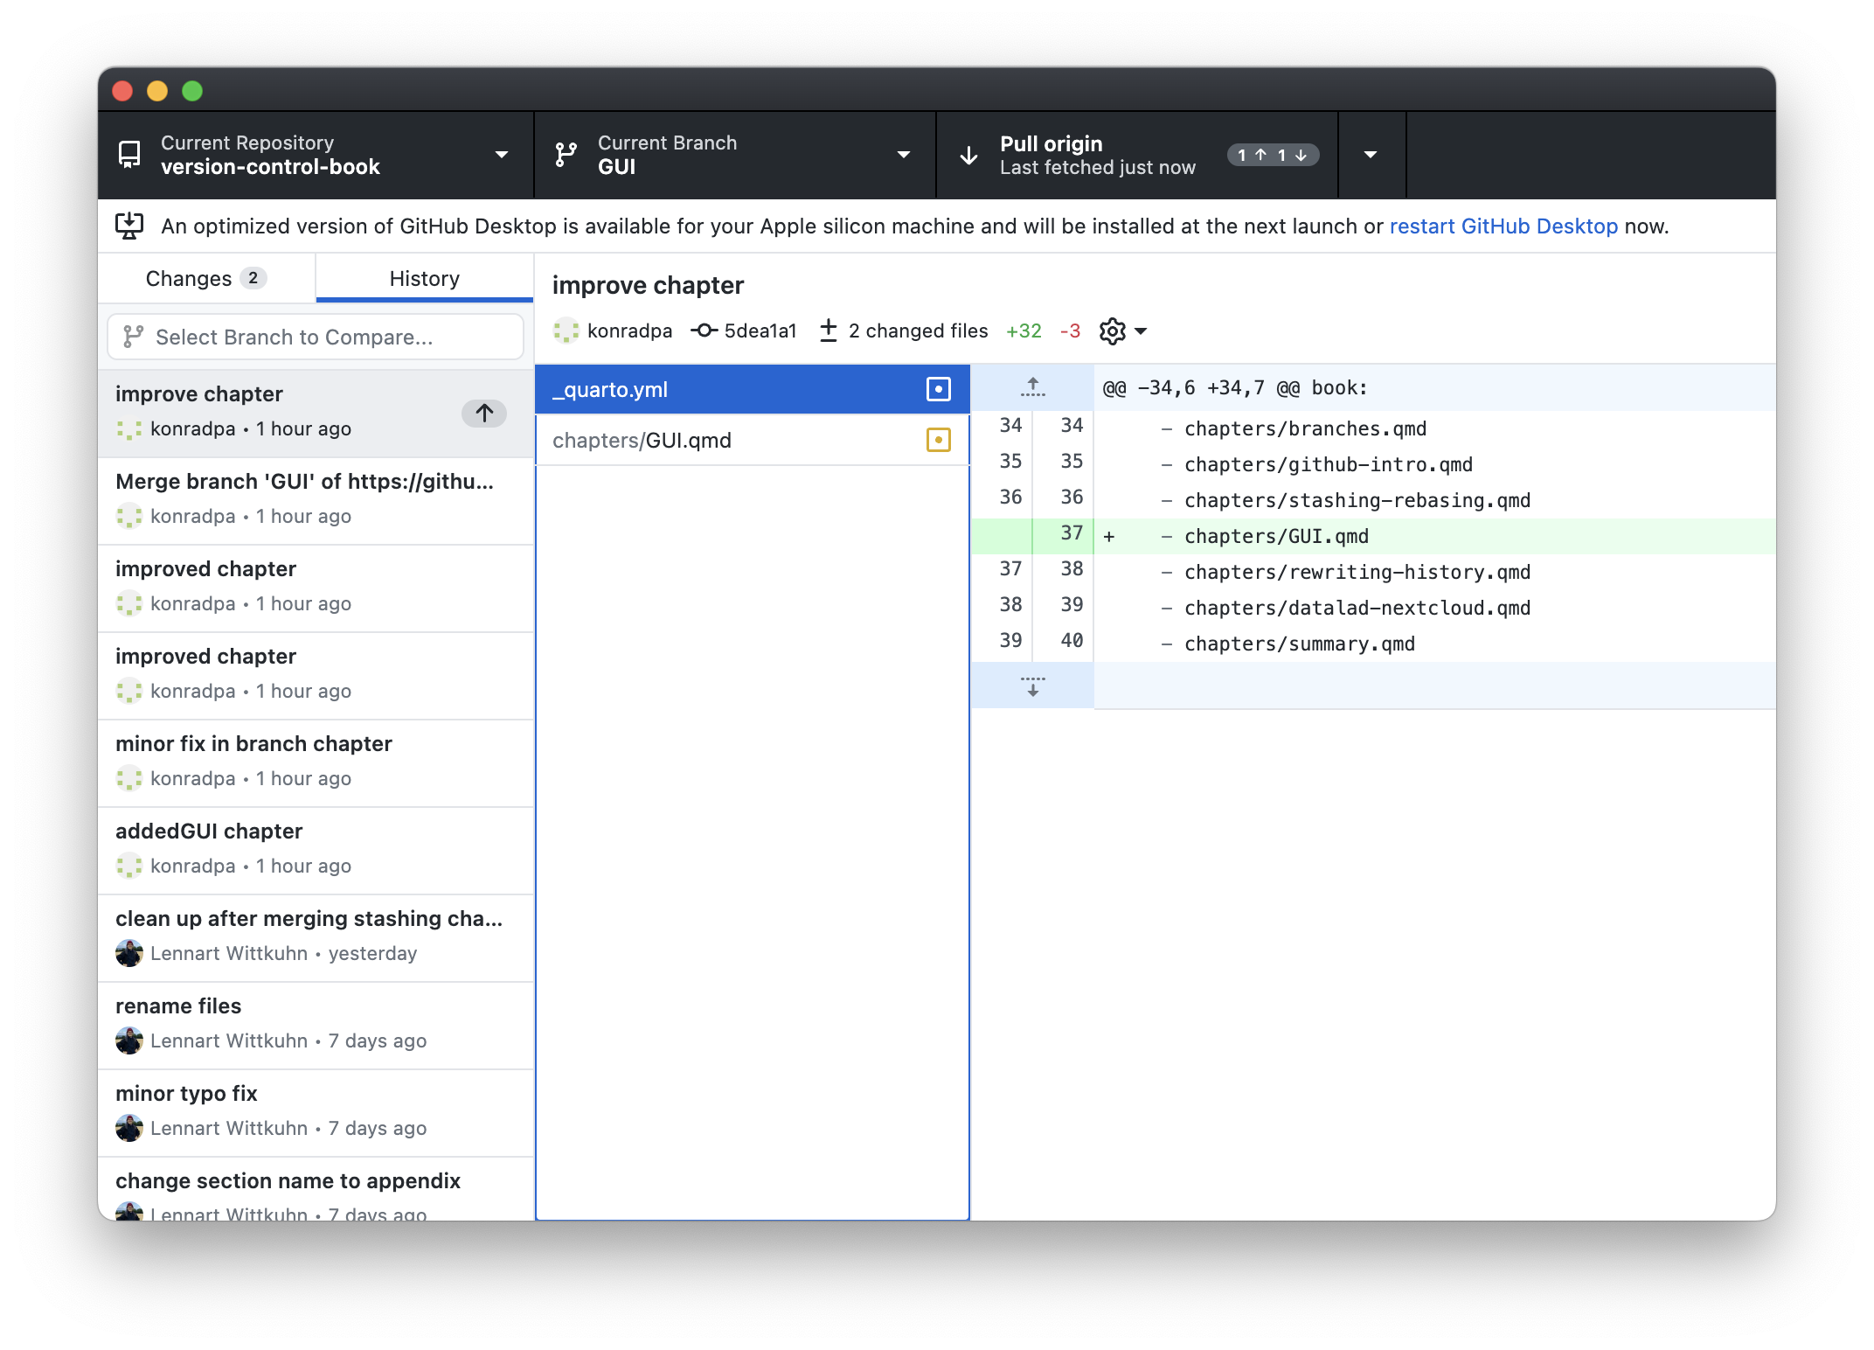Switch to the History tab

424,279
